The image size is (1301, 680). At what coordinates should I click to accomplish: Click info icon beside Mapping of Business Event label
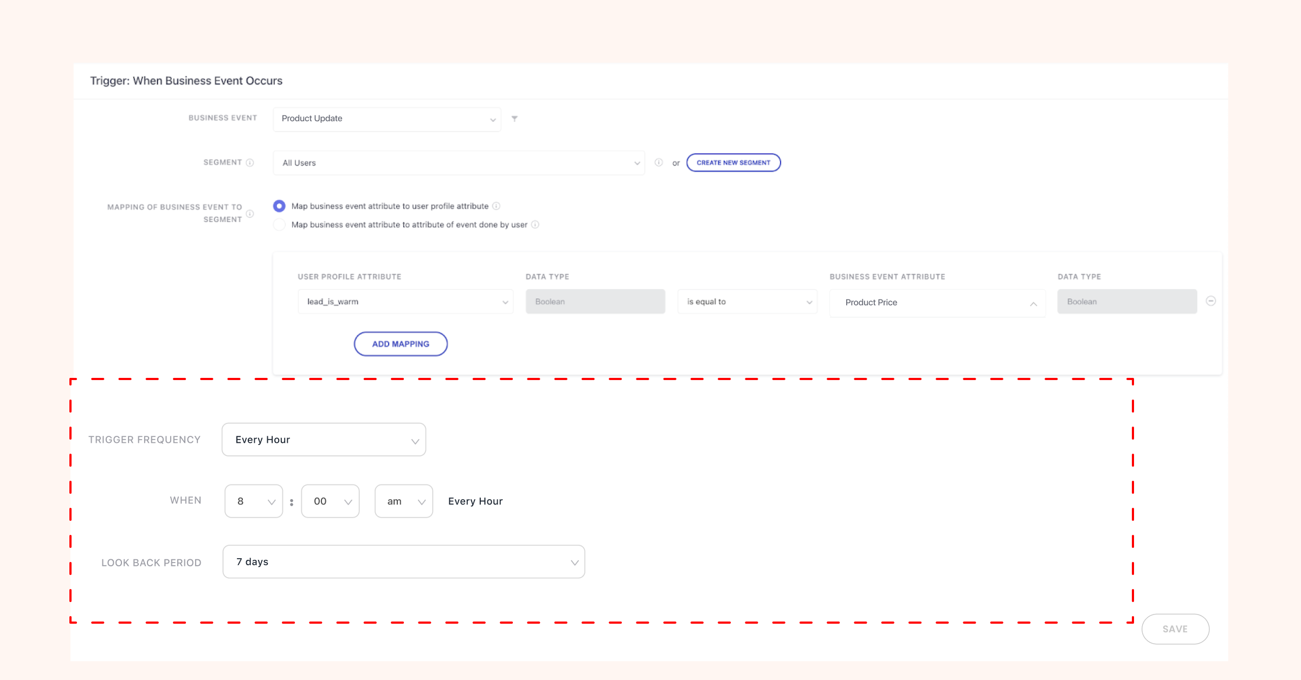[x=250, y=213]
